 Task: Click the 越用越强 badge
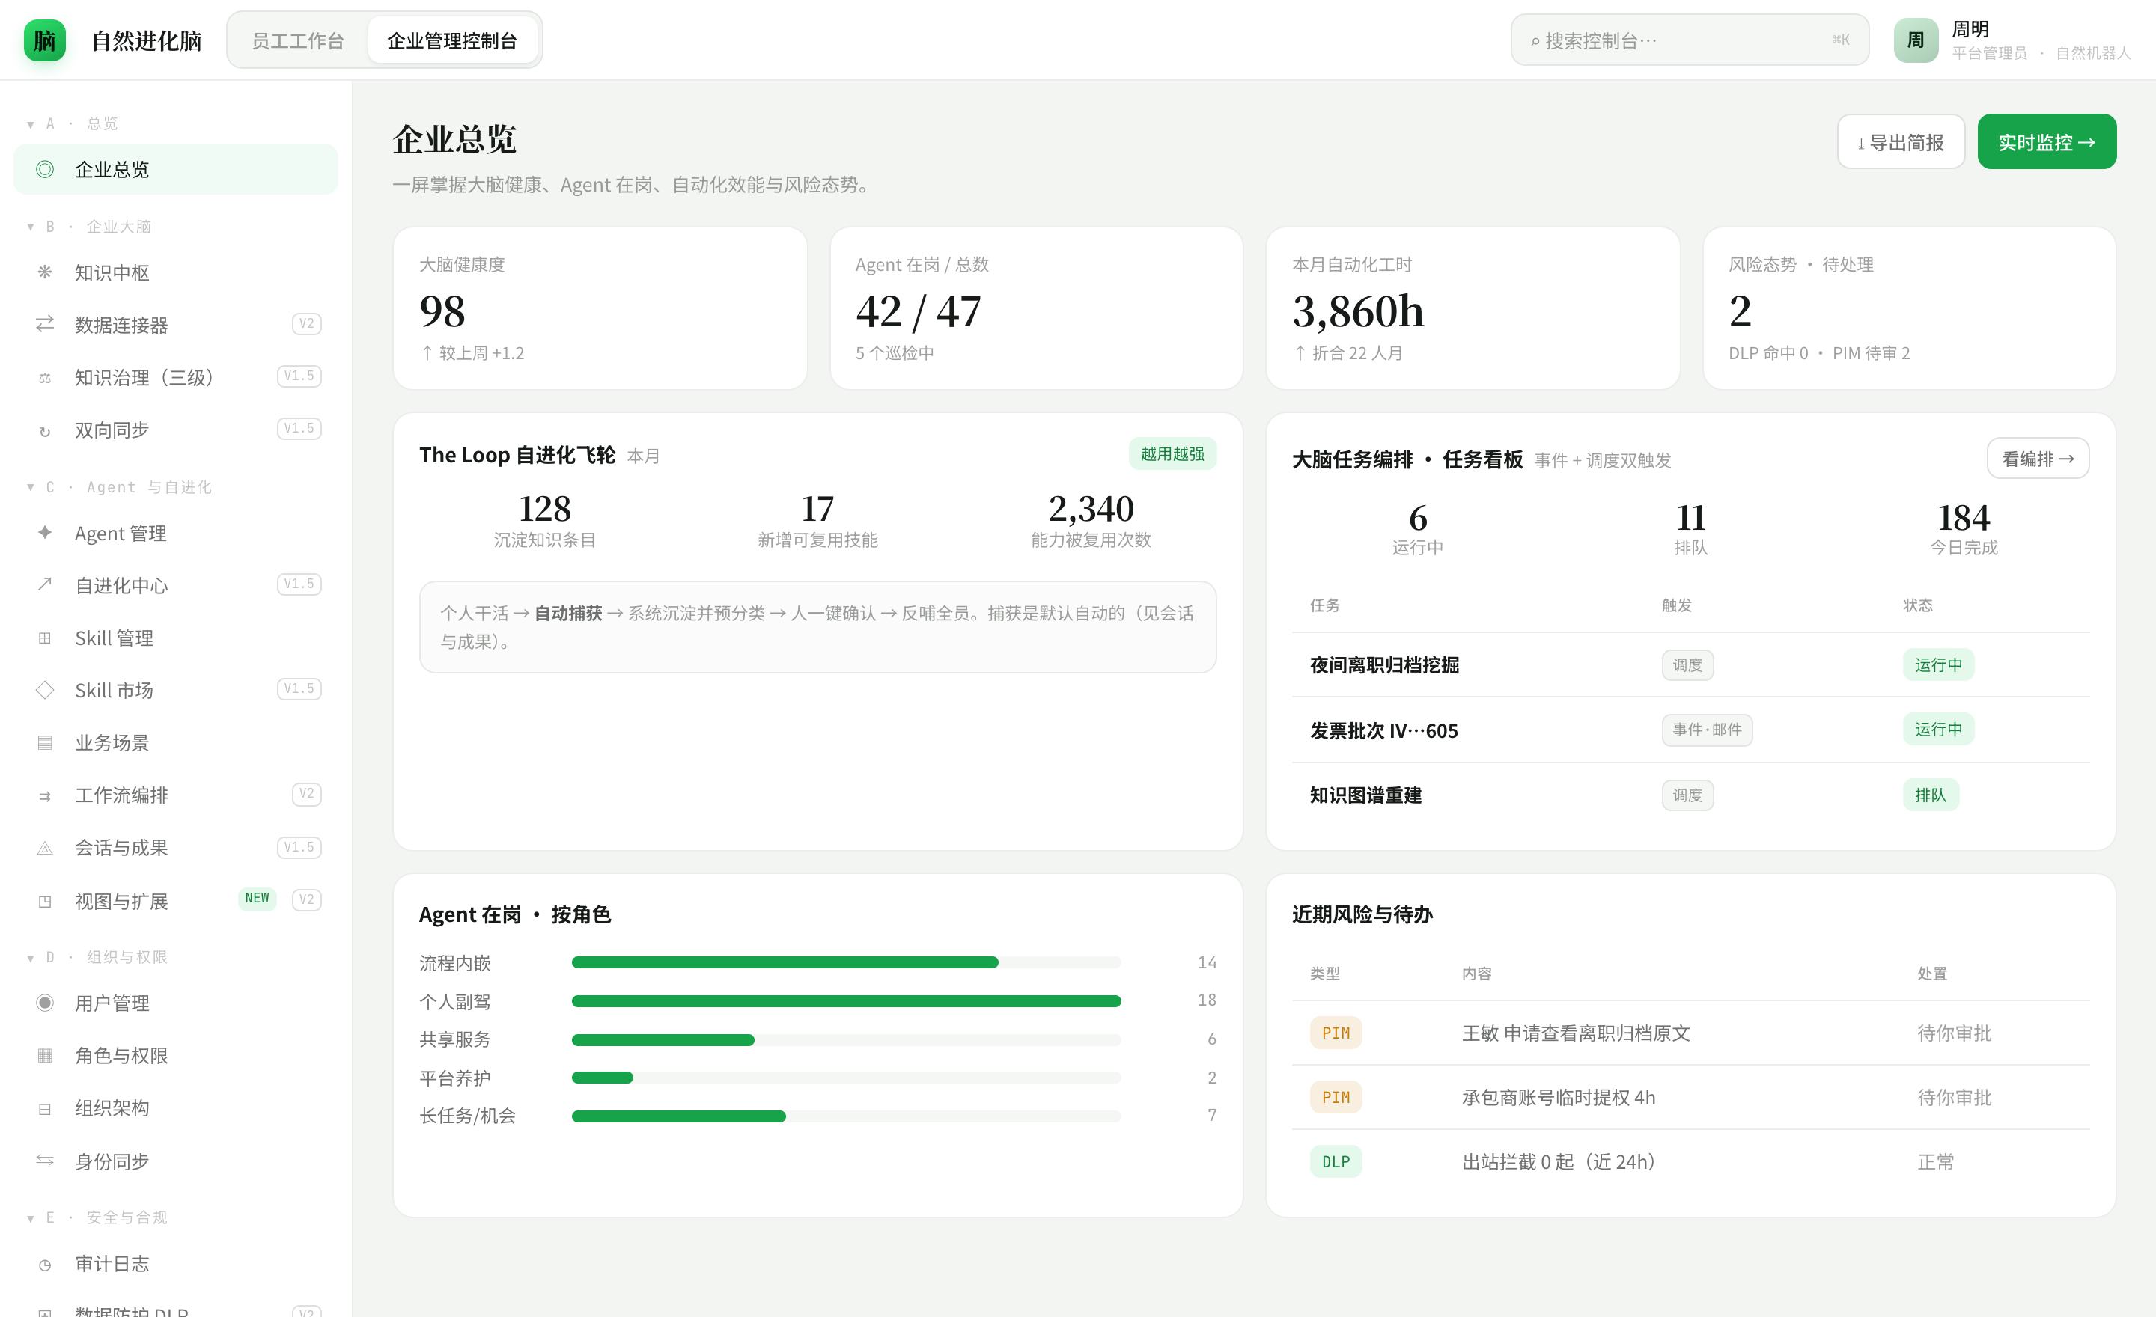1172,454
